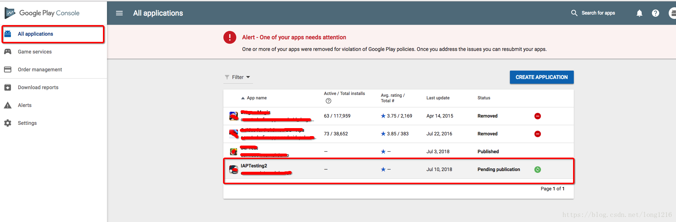The height and width of the screenshot is (222, 676).
Task: Click the star icon in IAPTesting2 row
Action: pos(383,170)
